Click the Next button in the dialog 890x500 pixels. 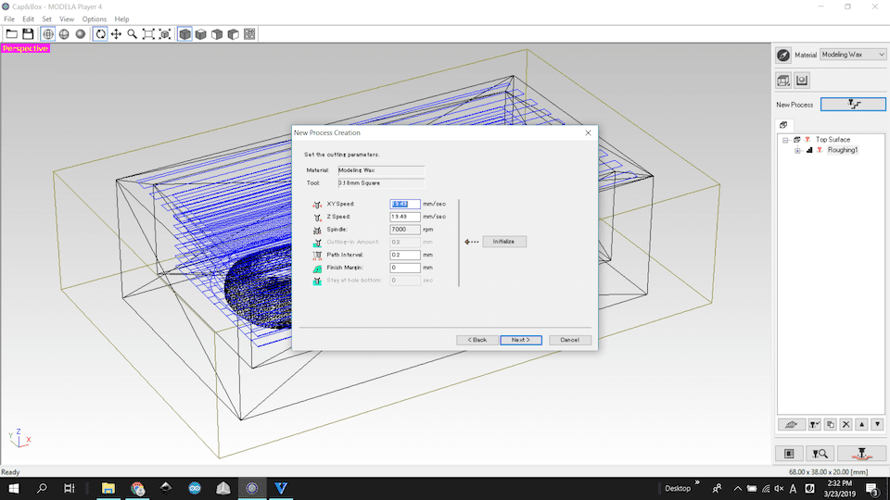(x=520, y=340)
